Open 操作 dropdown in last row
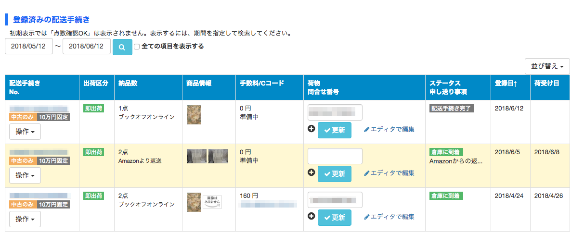This screenshot has height=233, width=571. tap(25, 219)
